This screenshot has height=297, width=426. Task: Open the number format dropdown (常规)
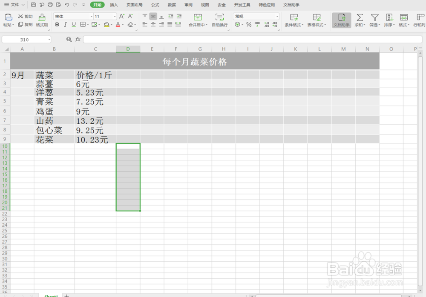pyautogui.click(x=277, y=16)
